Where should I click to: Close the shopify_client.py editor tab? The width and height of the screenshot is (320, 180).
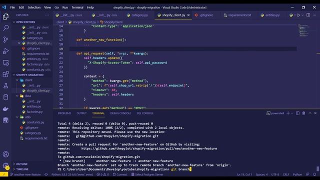pos(188,15)
